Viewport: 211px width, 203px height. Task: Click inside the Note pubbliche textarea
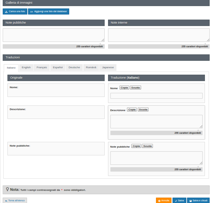[54, 35]
